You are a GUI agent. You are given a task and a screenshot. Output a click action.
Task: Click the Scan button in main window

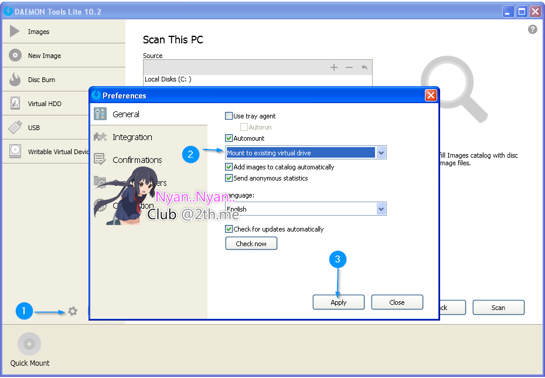click(x=499, y=308)
